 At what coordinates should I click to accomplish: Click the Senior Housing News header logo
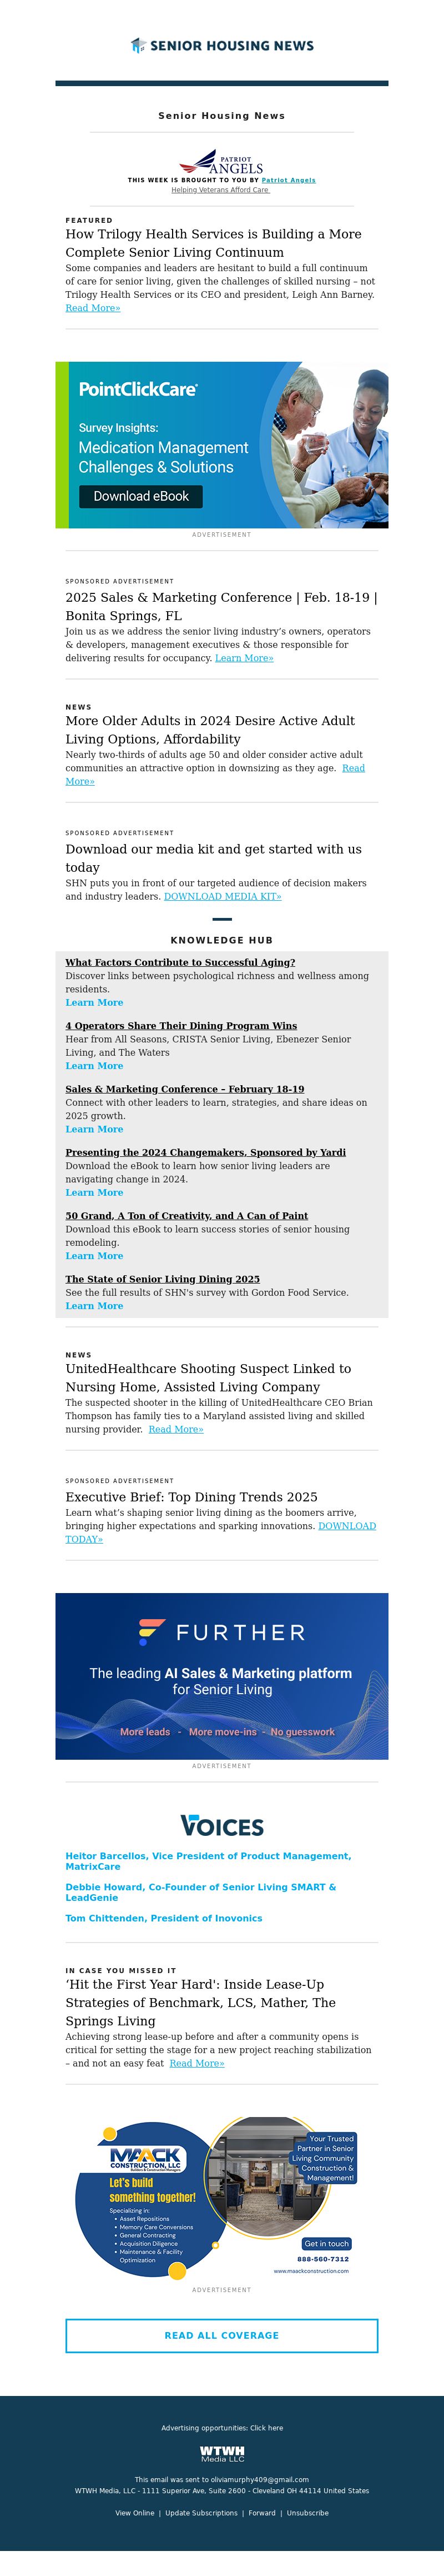click(221, 45)
